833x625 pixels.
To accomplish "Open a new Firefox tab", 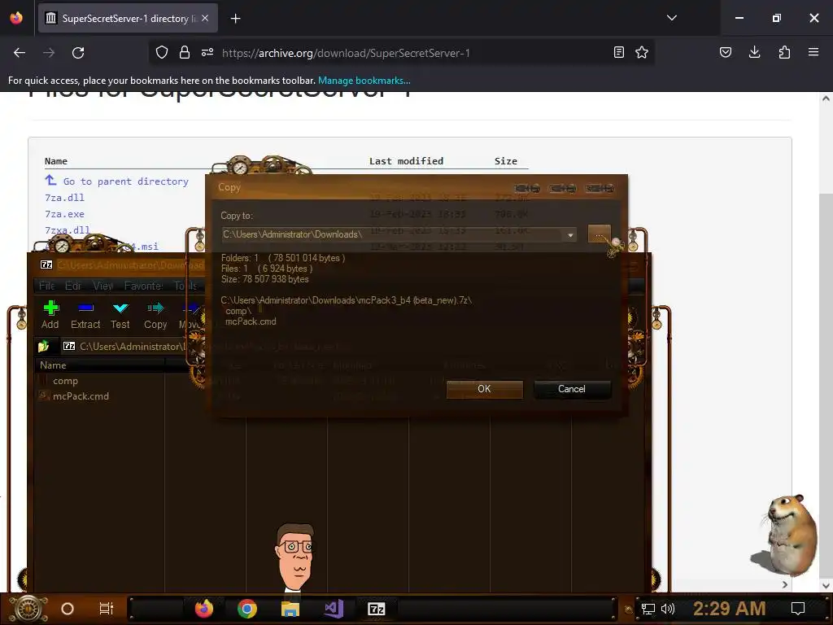I will click(235, 19).
